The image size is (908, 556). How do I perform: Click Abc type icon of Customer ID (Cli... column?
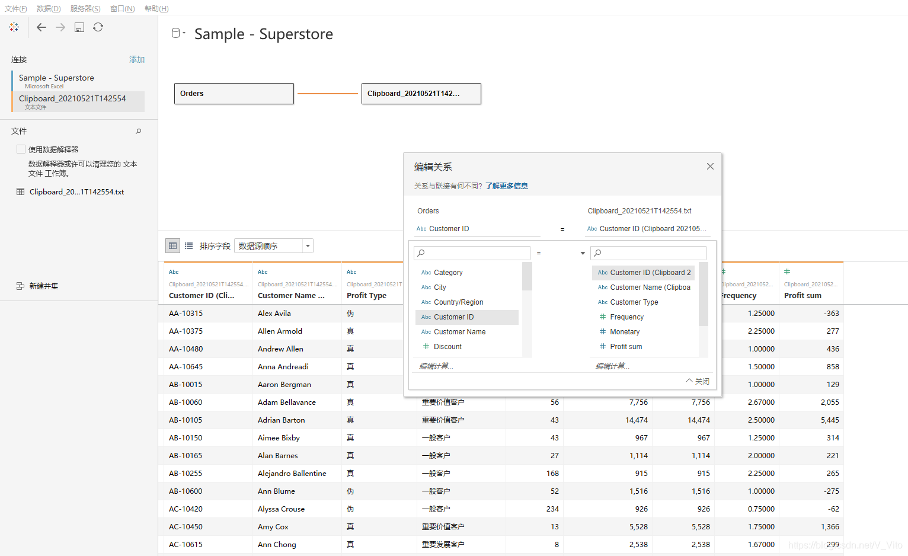(174, 272)
